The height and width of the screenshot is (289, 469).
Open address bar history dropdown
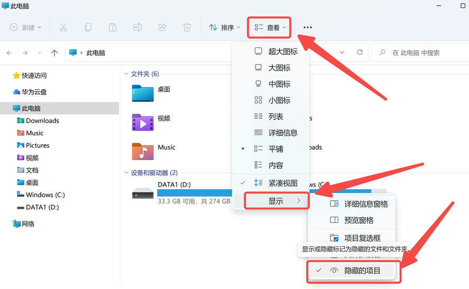point(342,52)
